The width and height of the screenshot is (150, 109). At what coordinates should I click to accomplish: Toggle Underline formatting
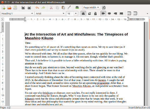(95, 14)
